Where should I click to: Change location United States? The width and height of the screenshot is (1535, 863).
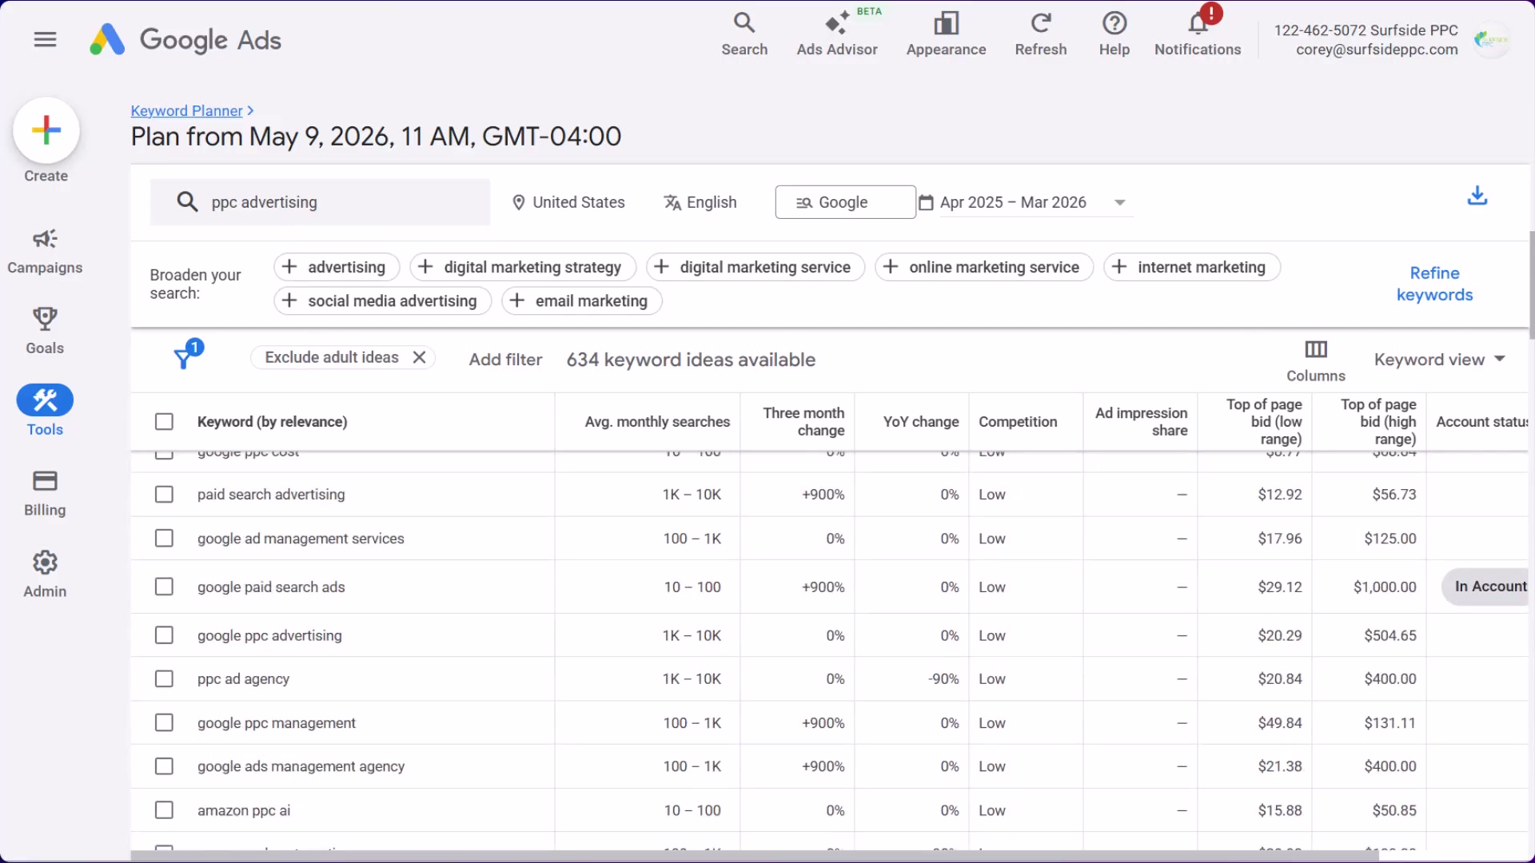[568, 202]
